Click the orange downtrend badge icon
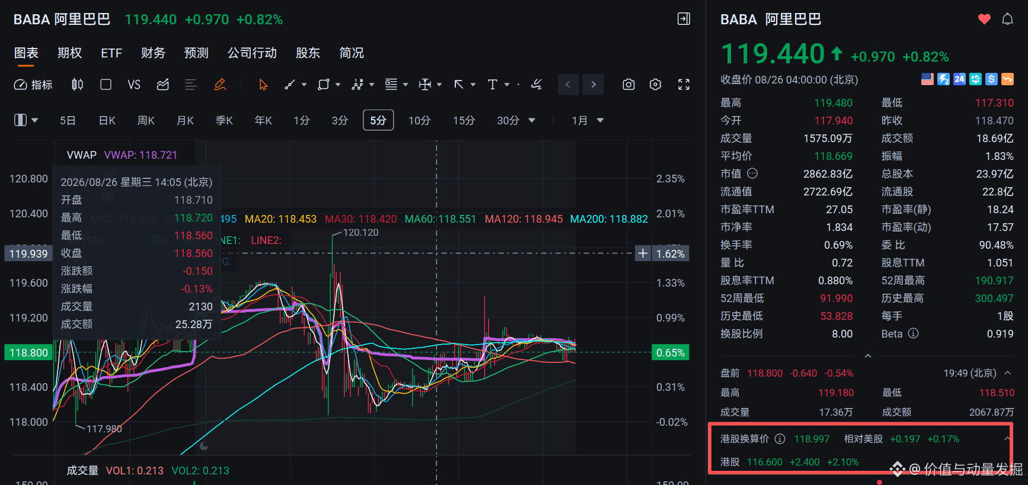The width and height of the screenshot is (1028, 485). coord(1007,79)
